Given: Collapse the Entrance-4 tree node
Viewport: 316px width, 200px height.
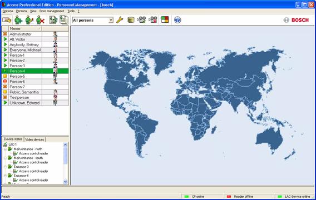Looking at the screenshot, I should click(5, 176).
